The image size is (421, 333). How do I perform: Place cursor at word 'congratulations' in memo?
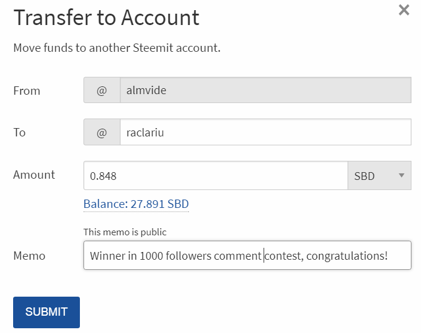(351, 256)
